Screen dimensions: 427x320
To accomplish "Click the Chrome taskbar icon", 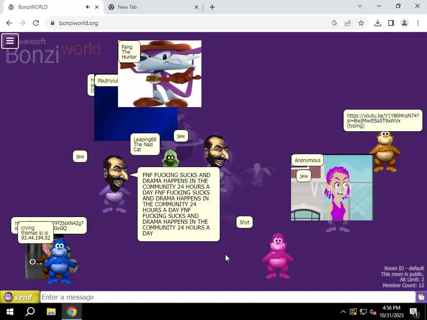I will click(x=72, y=312).
